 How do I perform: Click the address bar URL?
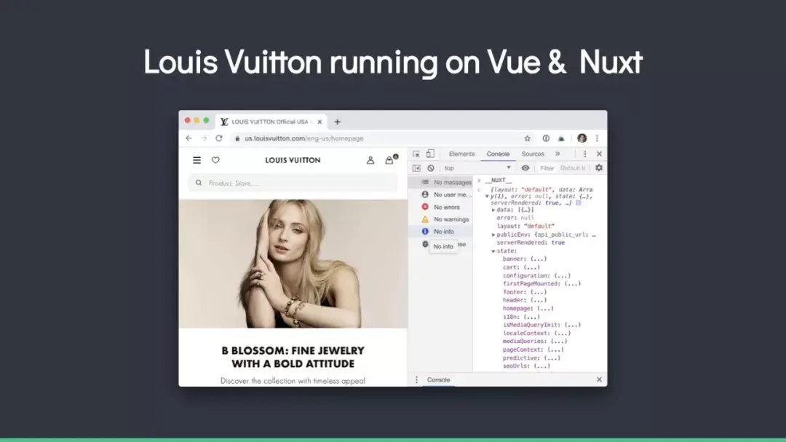[303, 138]
